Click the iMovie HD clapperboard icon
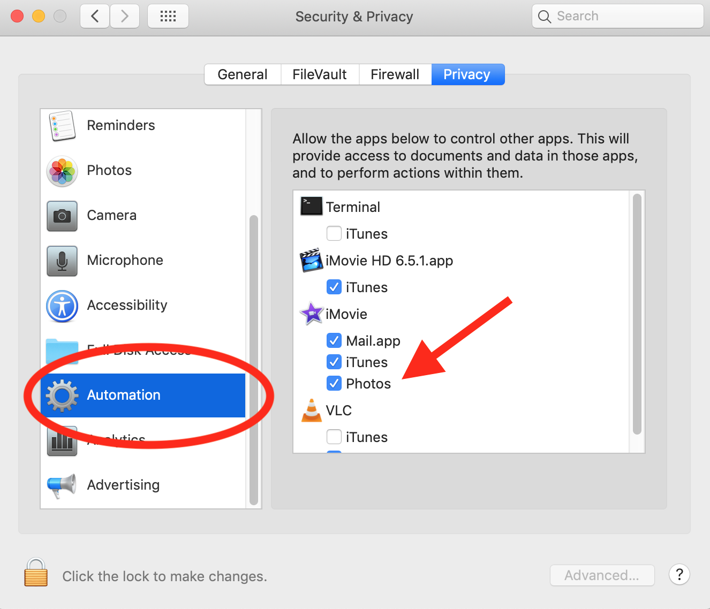This screenshot has width=710, height=609. tap(311, 260)
